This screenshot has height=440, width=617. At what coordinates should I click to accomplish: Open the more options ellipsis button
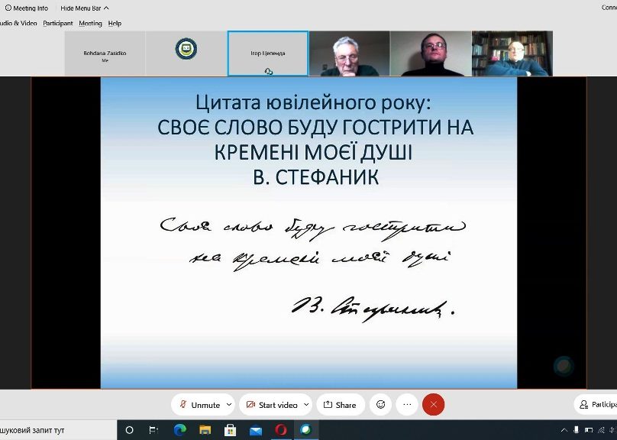407,405
